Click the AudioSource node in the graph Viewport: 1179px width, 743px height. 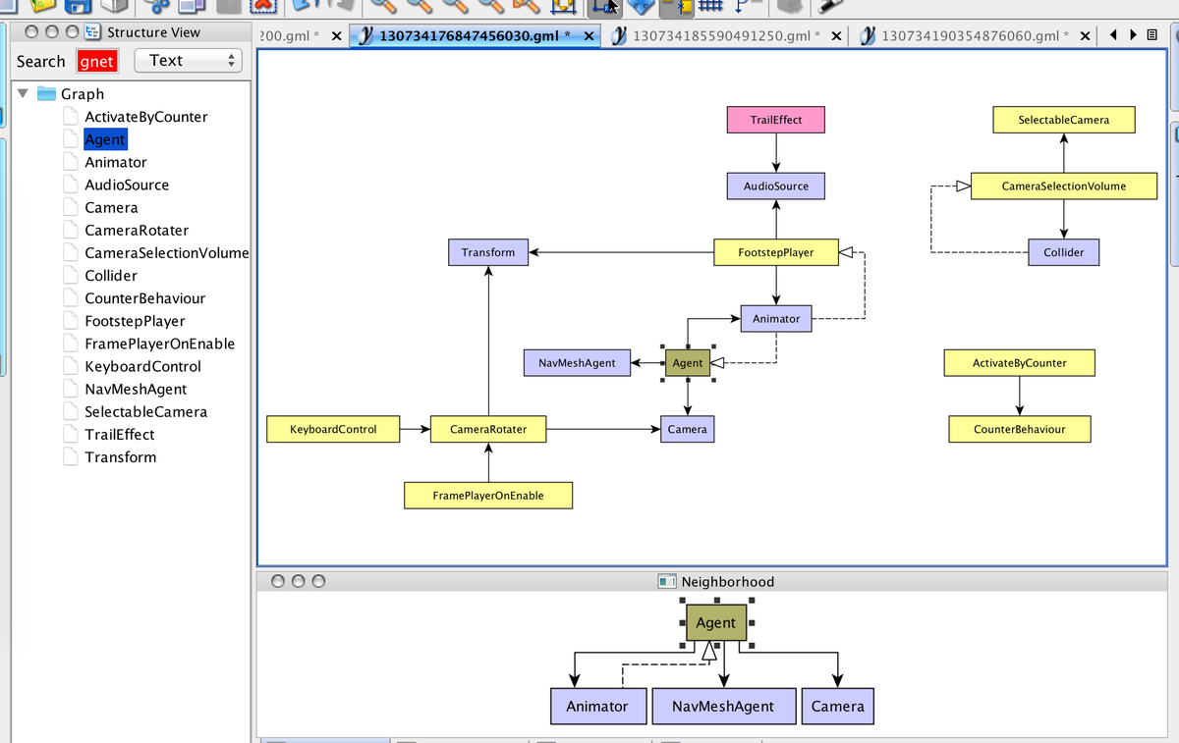[x=776, y=186]
